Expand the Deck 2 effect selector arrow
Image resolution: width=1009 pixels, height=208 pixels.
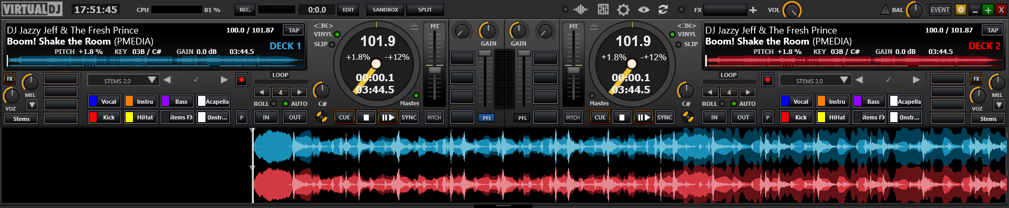coord(998,105)
